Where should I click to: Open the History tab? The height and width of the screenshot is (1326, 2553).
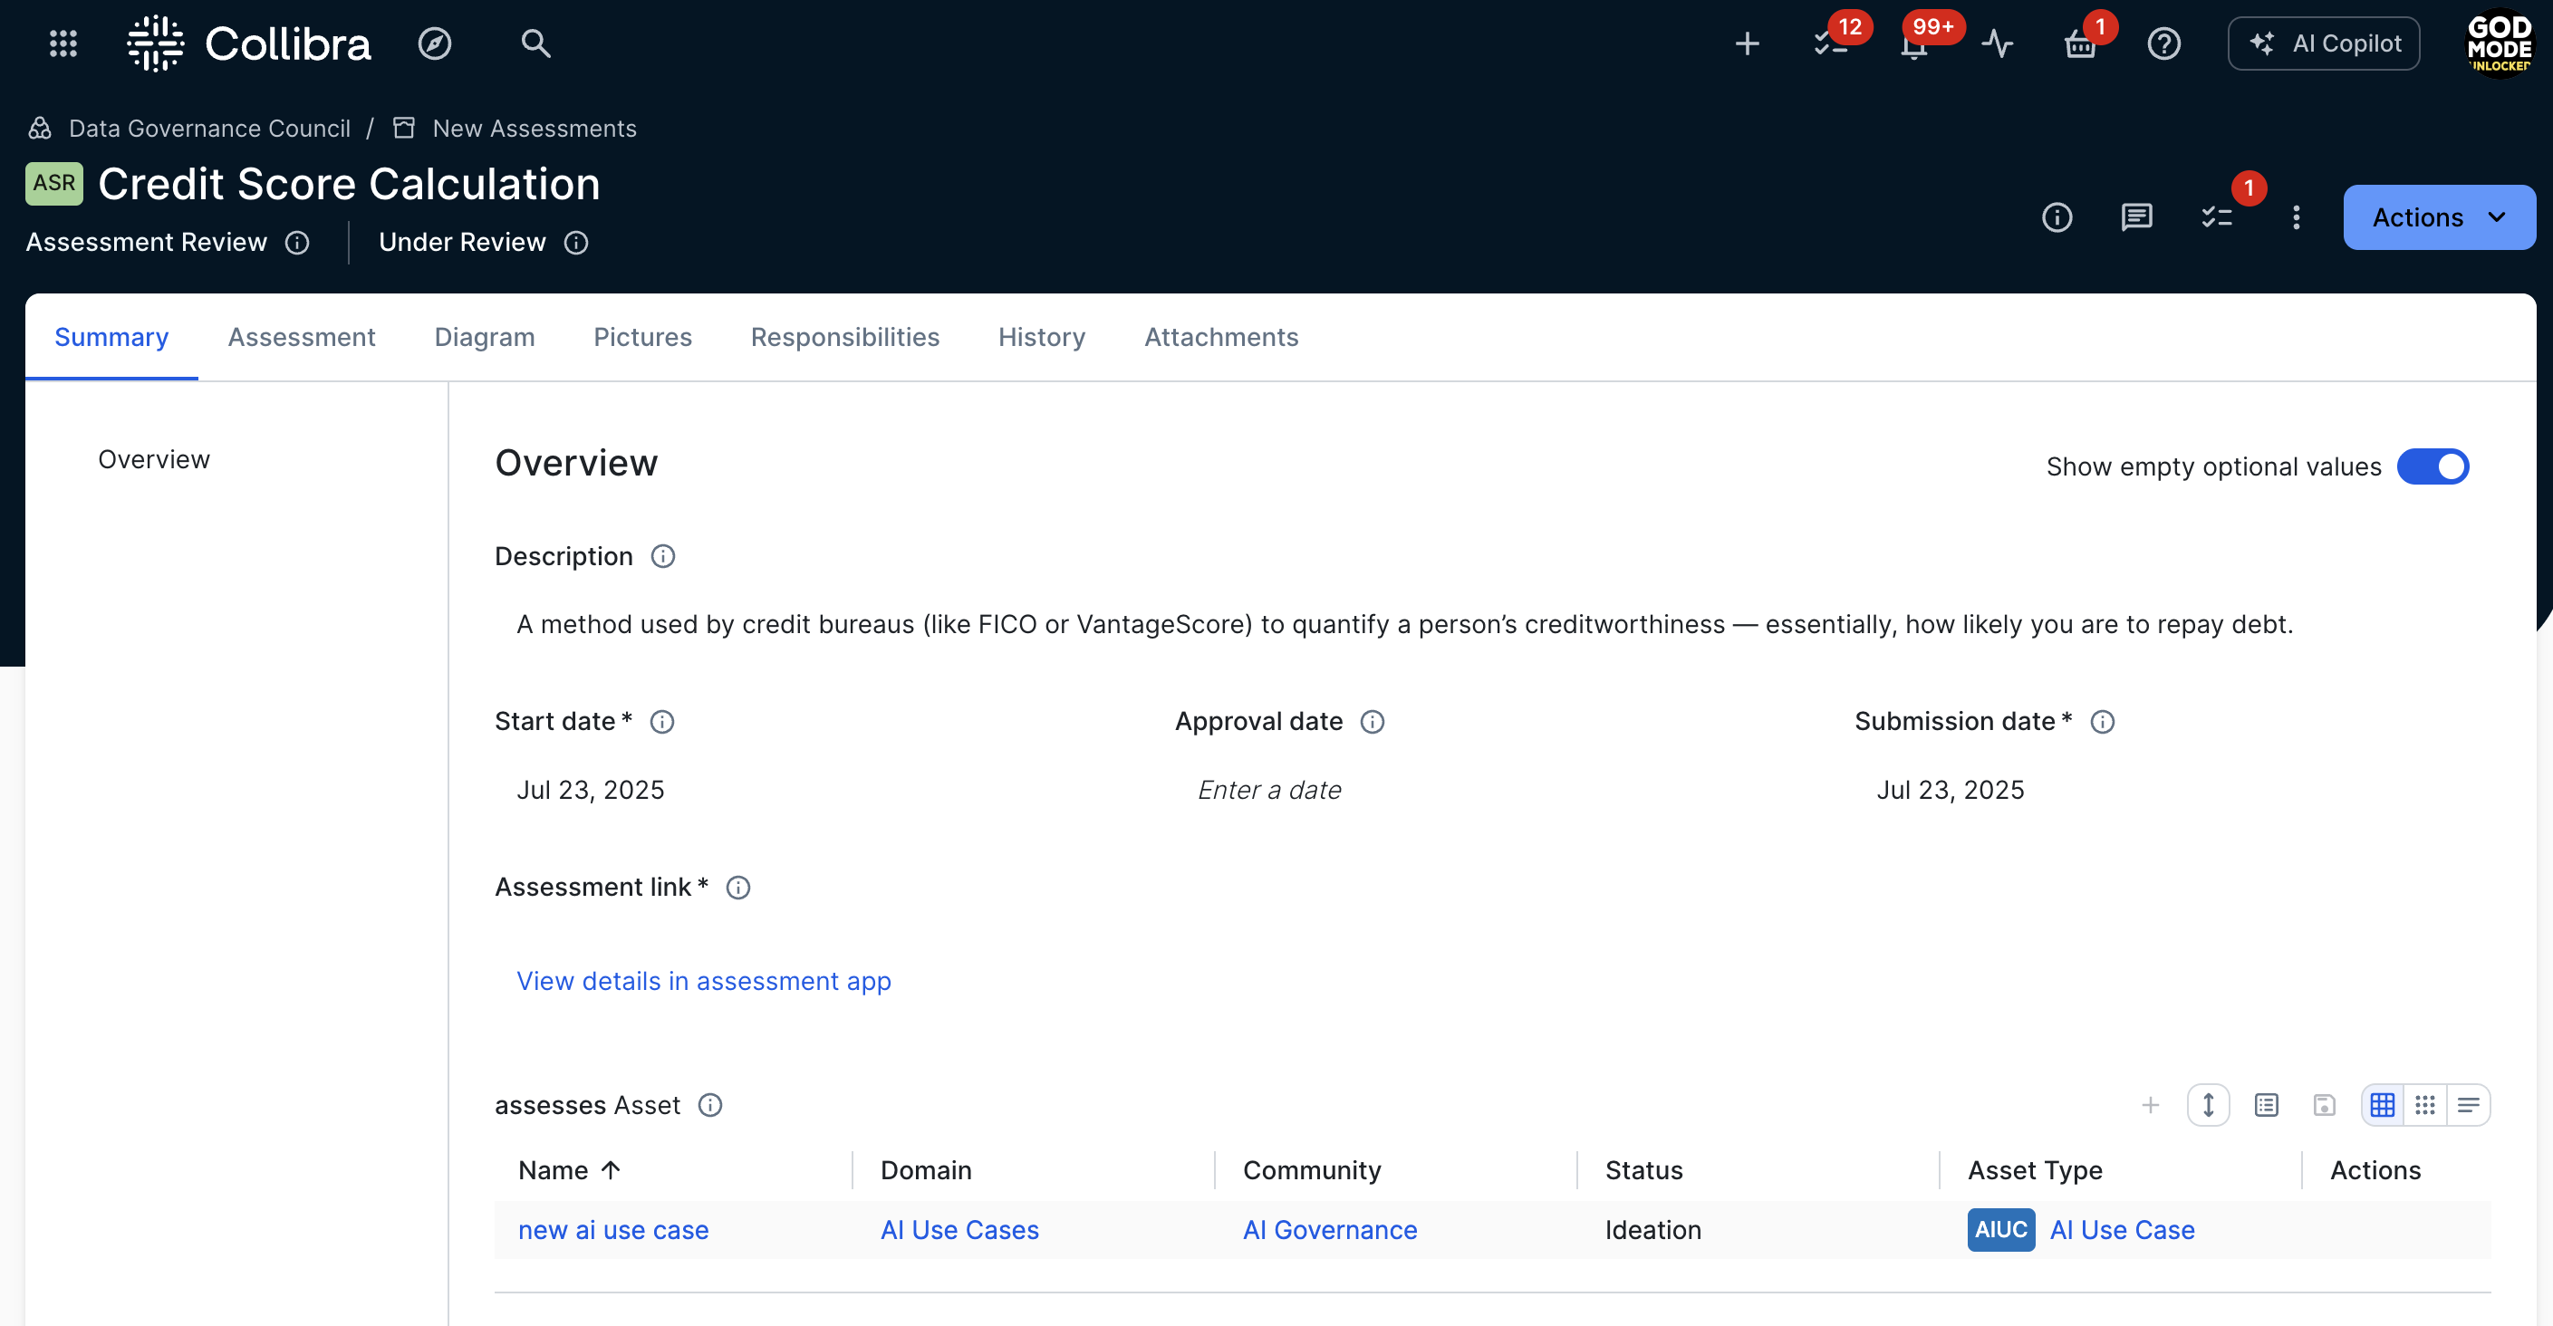(1041, 337)
